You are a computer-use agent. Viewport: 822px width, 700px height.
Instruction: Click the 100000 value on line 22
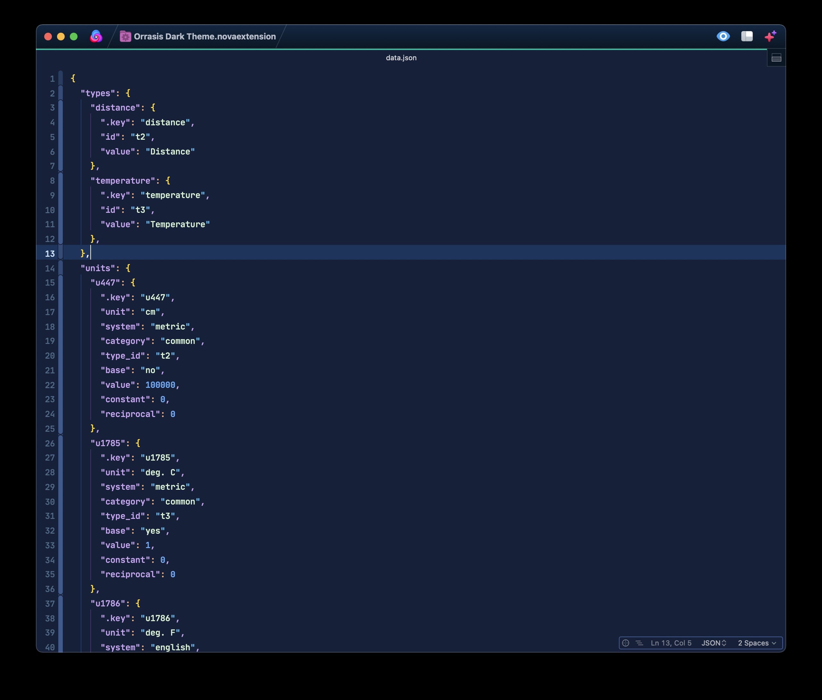click(x=160, y=385)
